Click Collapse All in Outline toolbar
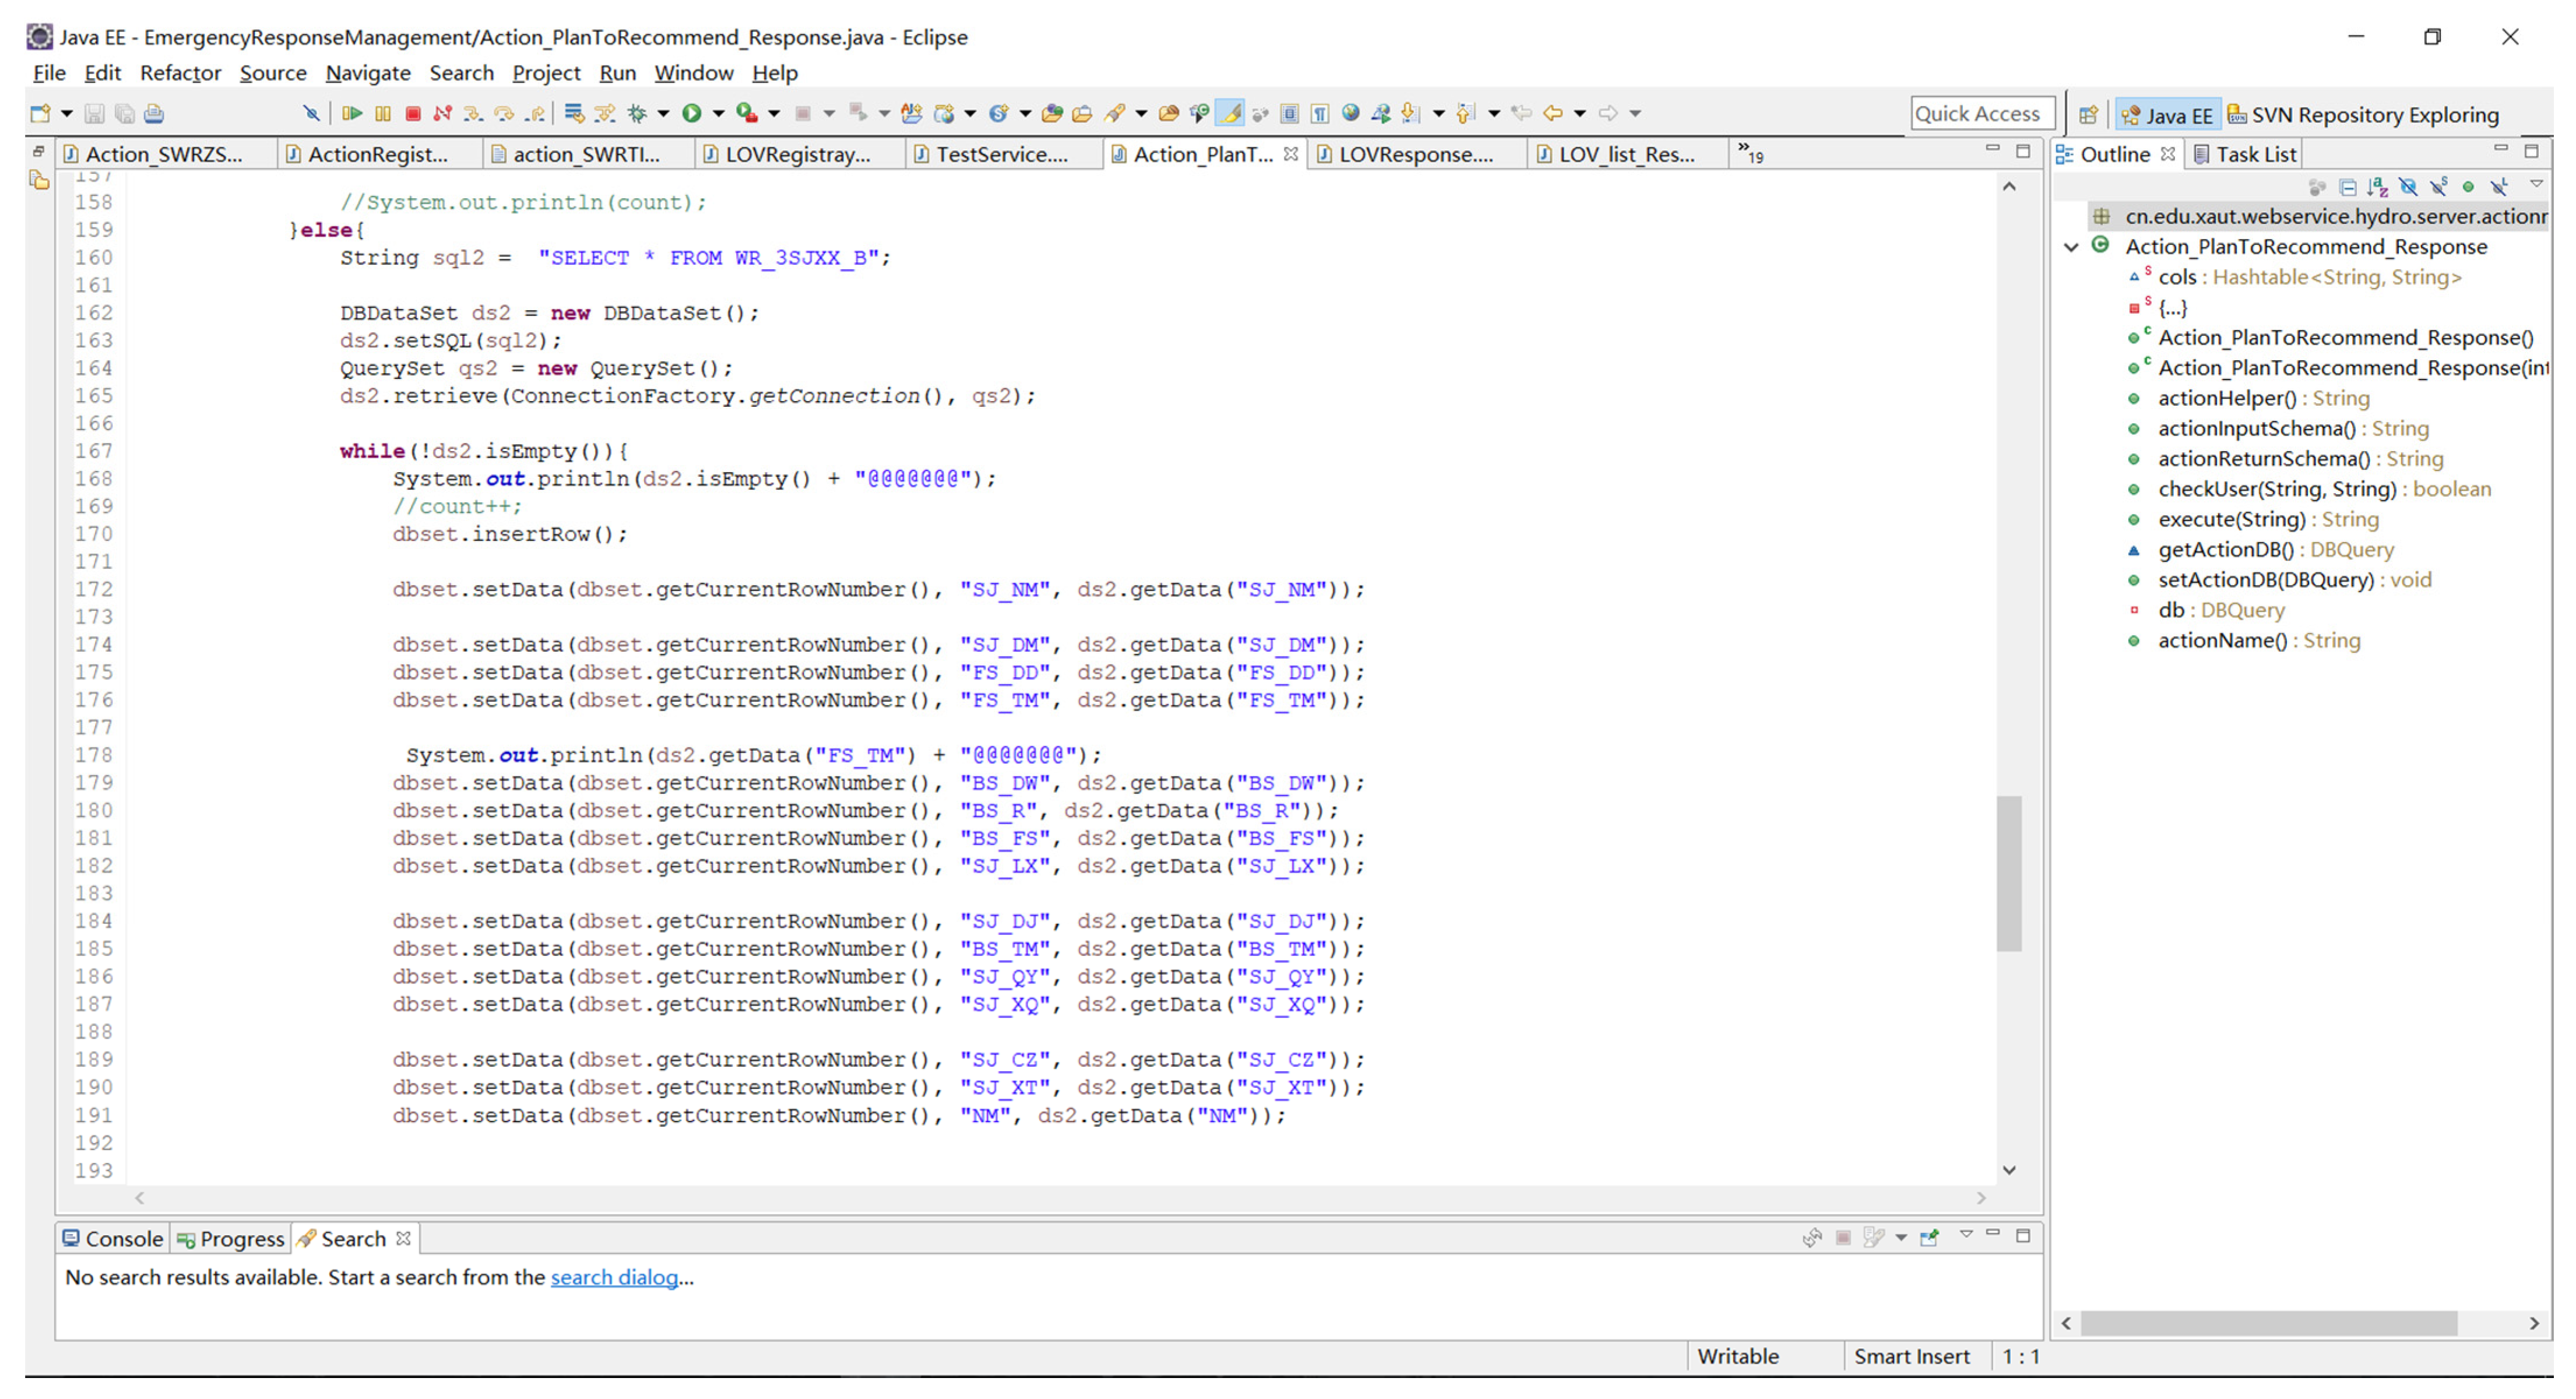Screen dimensions: 2576x1399 (2348, 187)
